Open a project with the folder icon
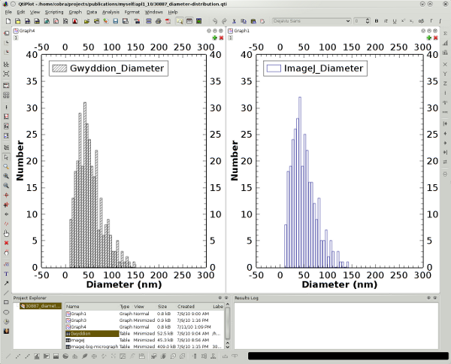451x364 pixels. 86,21
